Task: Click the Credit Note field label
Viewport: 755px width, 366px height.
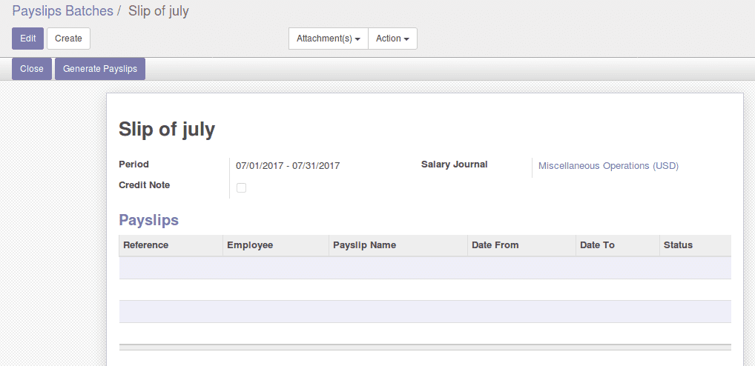Action: click(x=145, y=185)
